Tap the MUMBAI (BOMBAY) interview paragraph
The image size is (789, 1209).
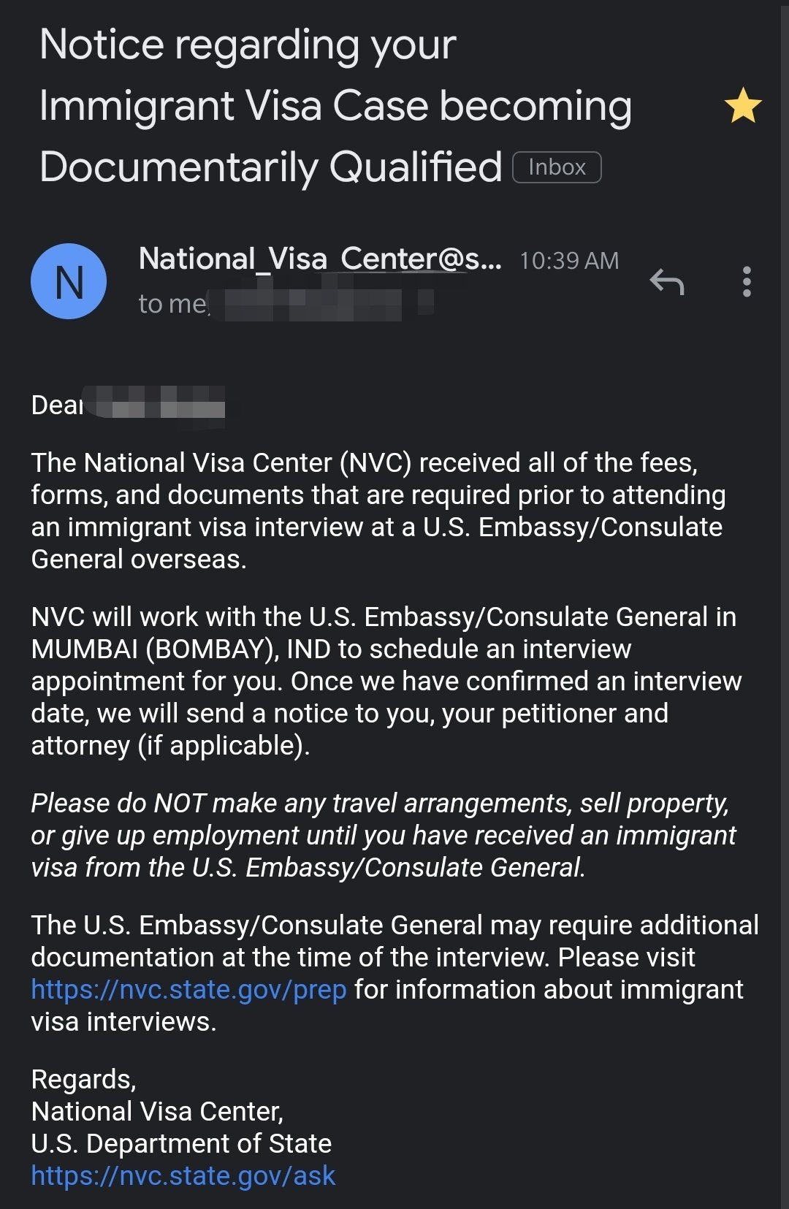386,681
